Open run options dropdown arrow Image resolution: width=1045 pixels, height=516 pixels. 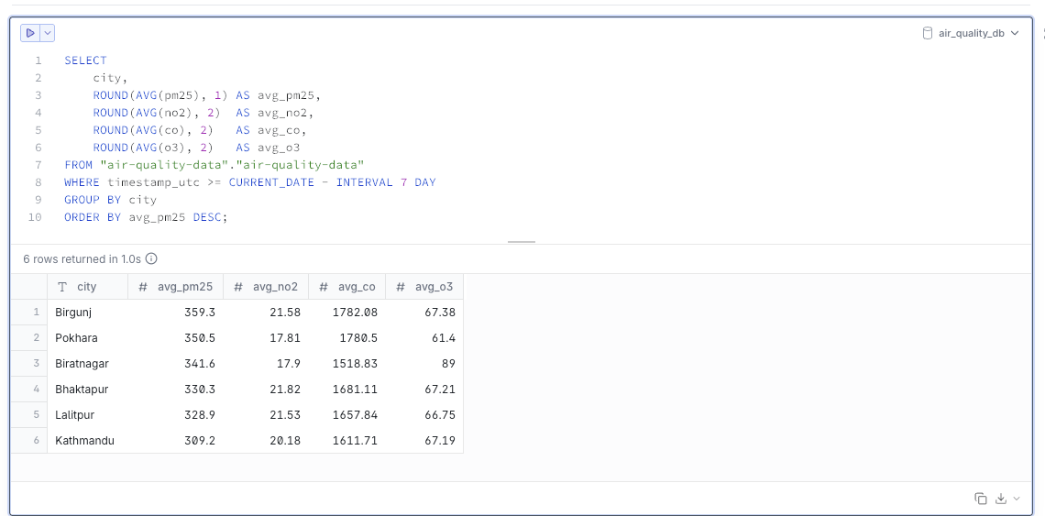click(x=48, y=33)
